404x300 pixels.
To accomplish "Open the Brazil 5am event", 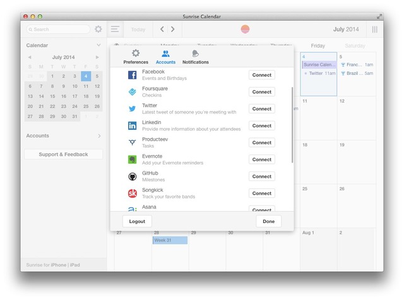I will pyautogui.click(x=357, y=73).
